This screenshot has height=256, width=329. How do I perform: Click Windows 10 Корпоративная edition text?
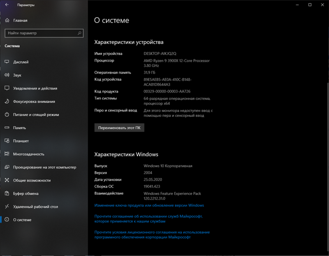(x=168, y=166)
